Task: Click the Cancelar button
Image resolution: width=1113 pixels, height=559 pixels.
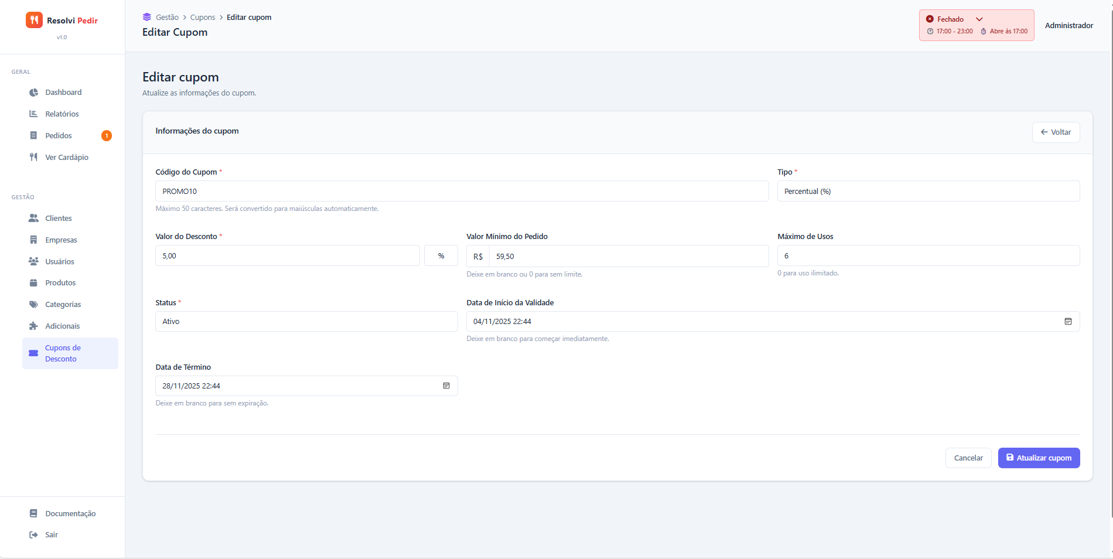Action: point(968,458)
